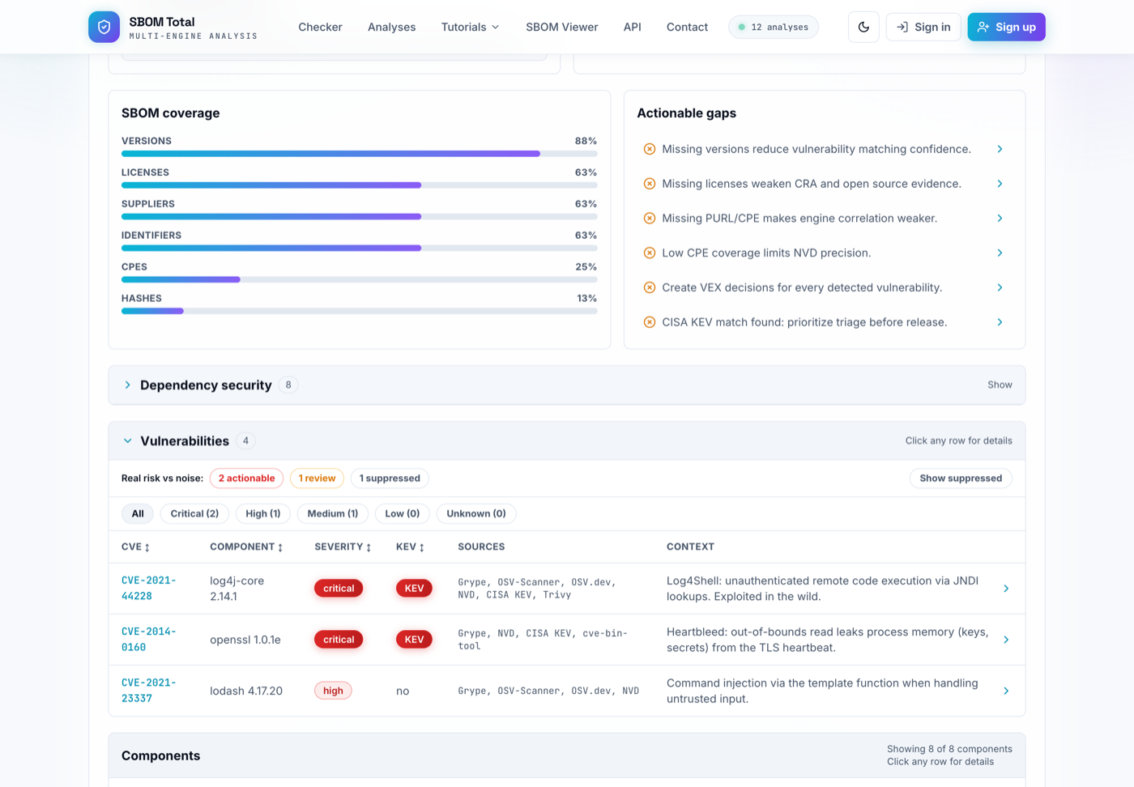Open the API nav link
This screenshot has height=787, width=1134.
(x=633, y=27)
